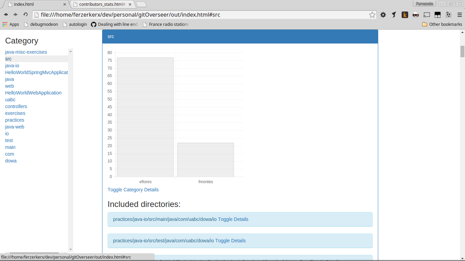Screen dimensions: 465x261
Task: Select the test category link
Action: (x=9, y=140)
